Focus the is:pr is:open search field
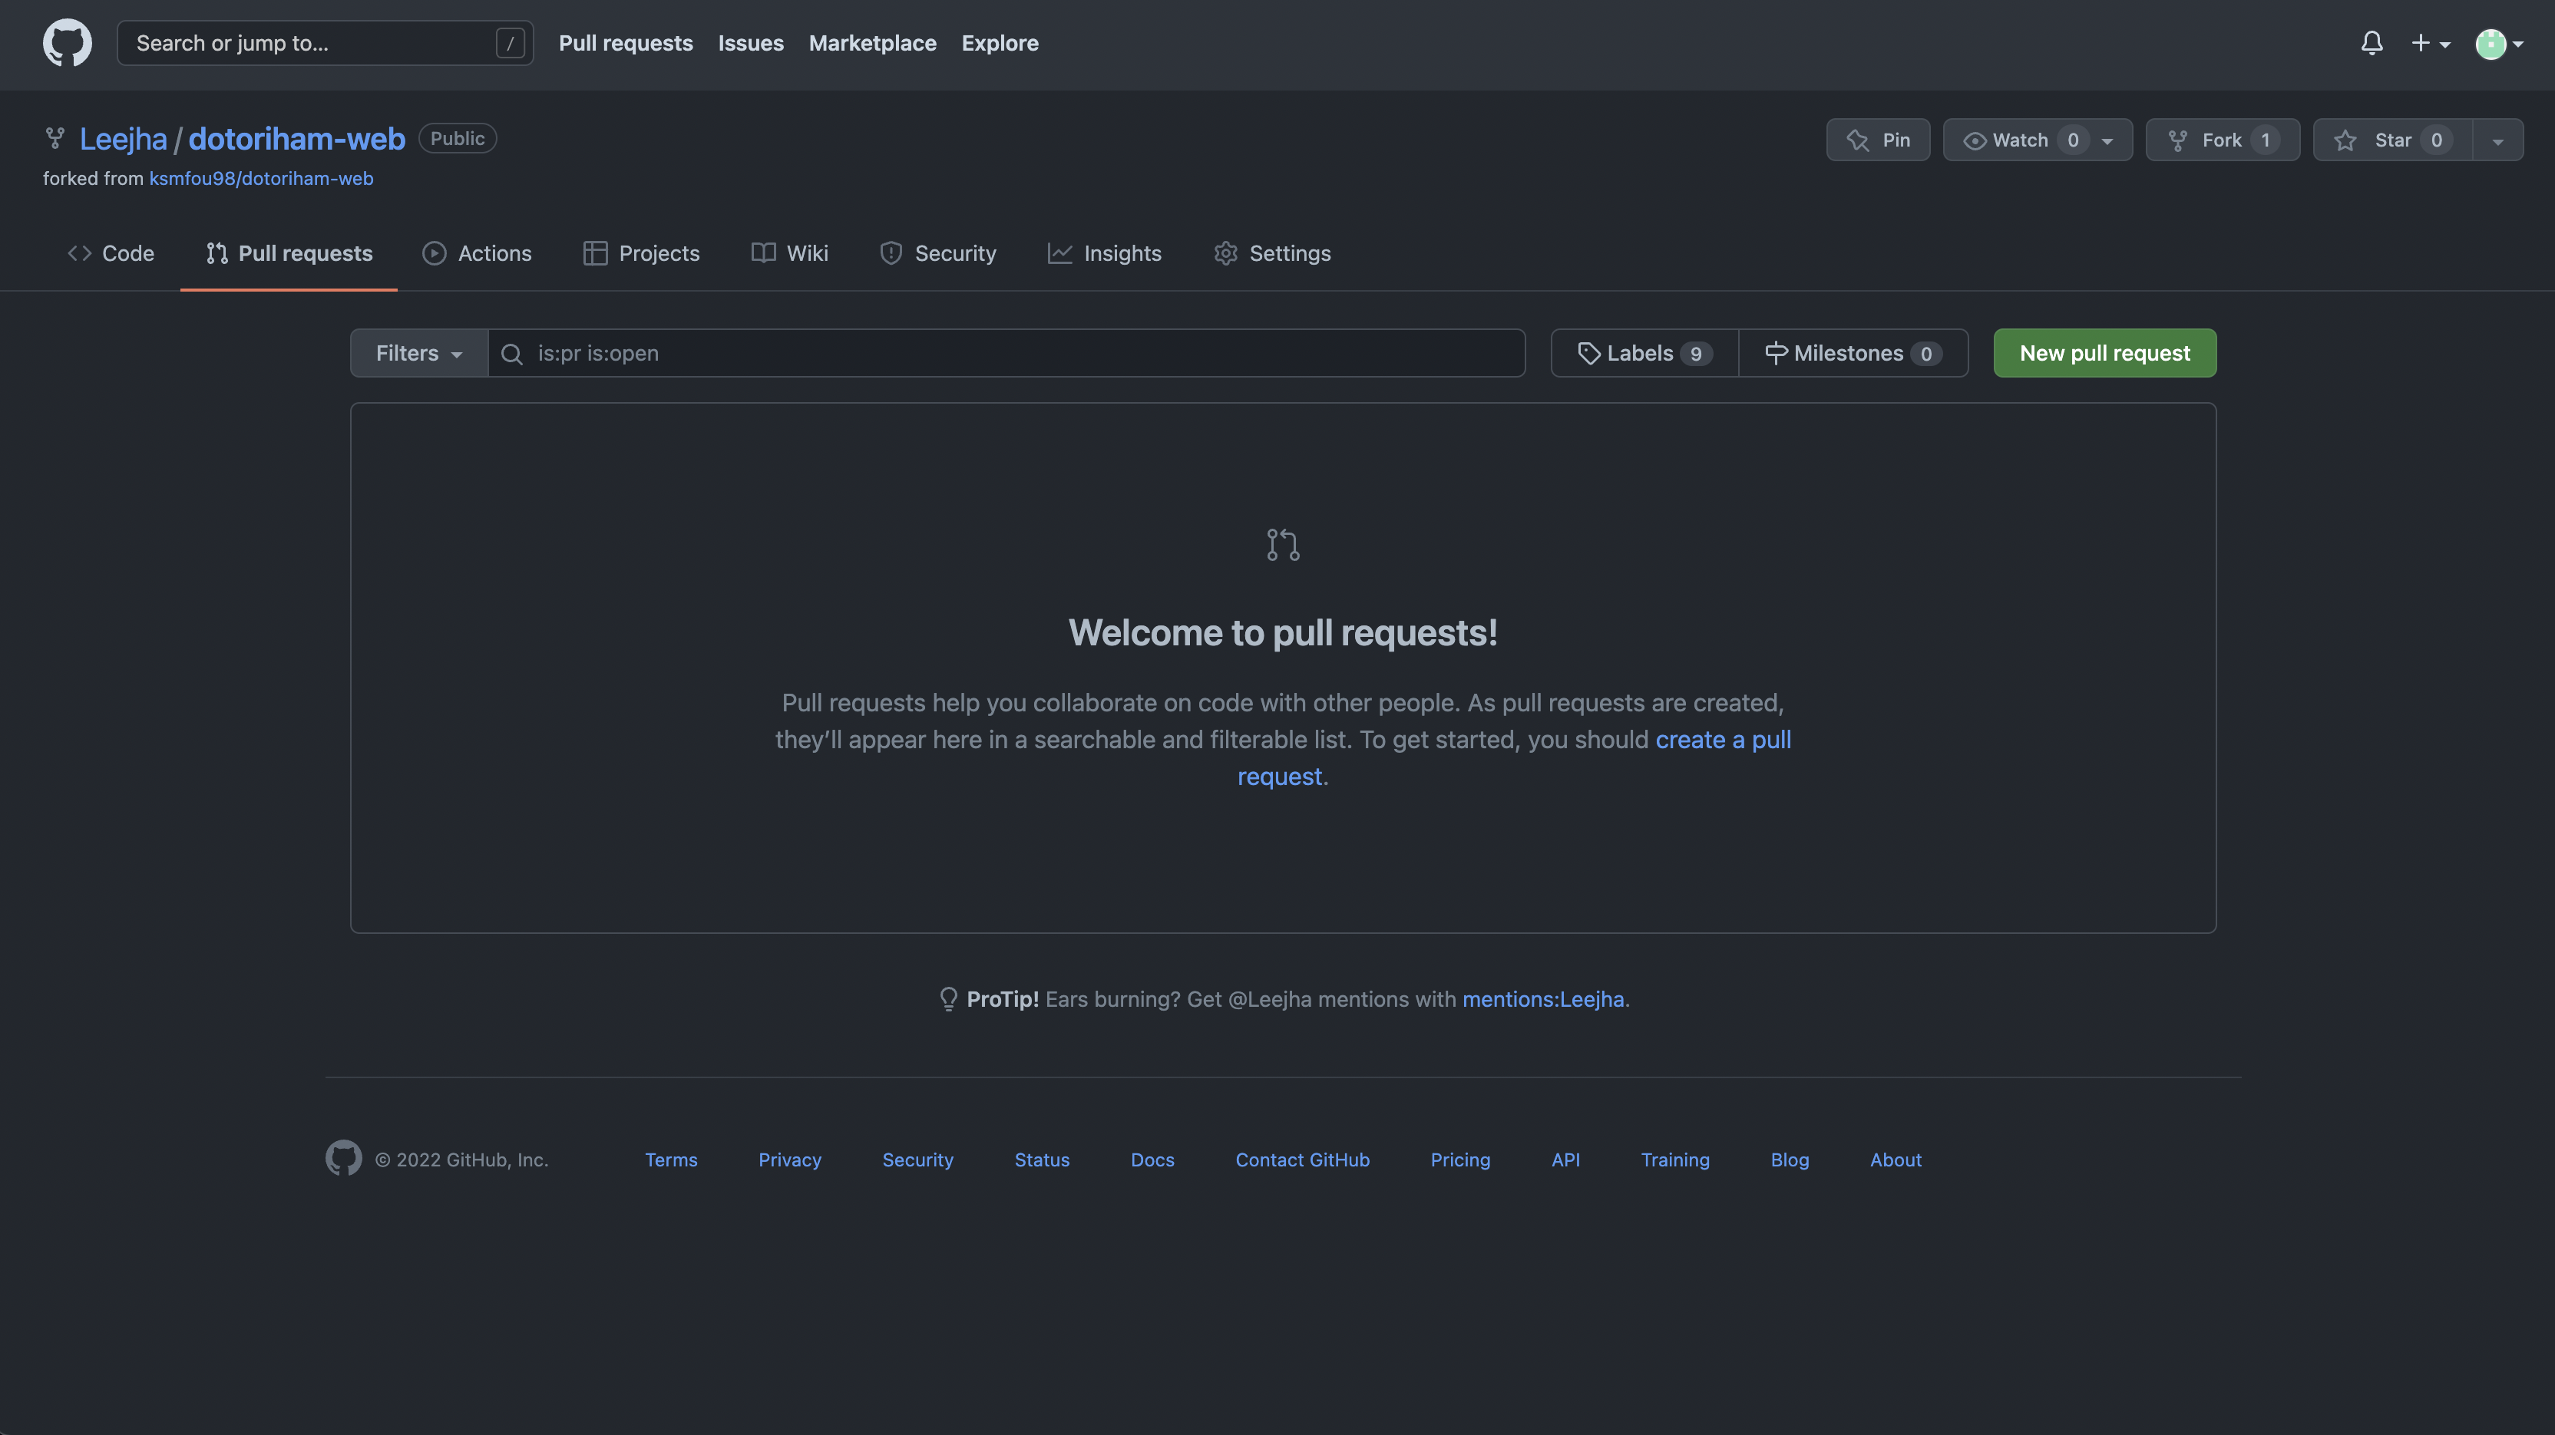Image resolution: width=2555 pixels, height=1435 pixels. (1022, 353)
